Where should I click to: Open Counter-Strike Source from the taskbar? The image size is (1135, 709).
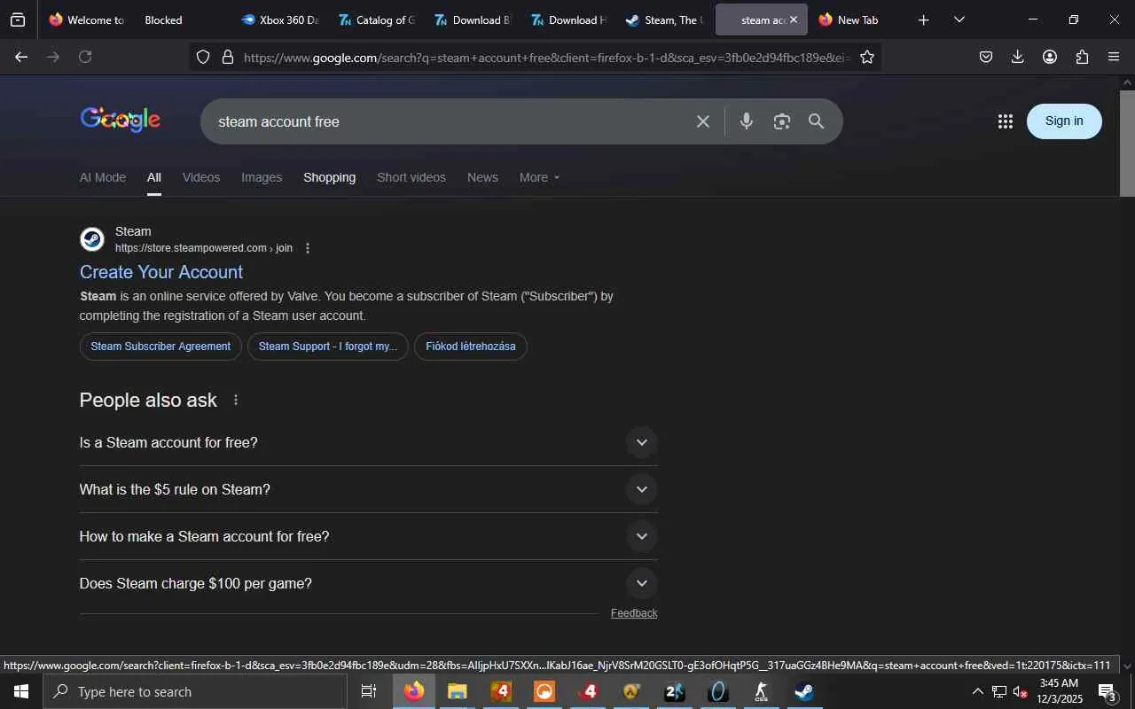pos(762,691)
